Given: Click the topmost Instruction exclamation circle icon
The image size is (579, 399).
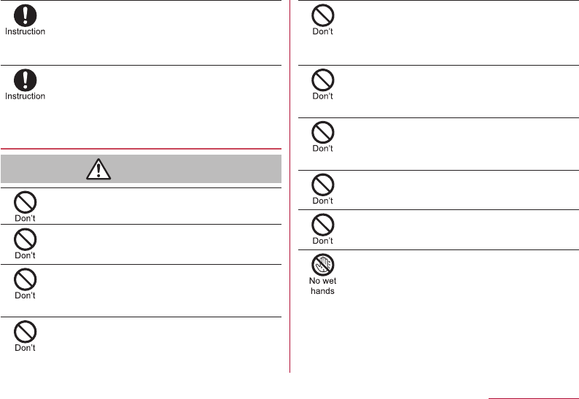Looking at the screenshot, I should click(25, 15).
